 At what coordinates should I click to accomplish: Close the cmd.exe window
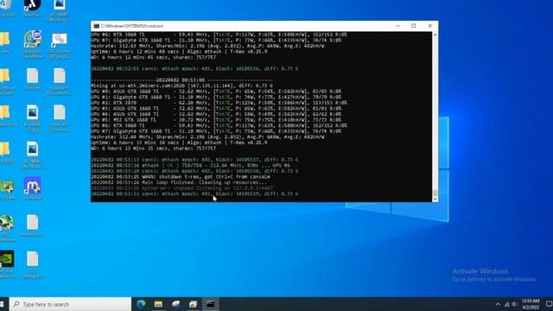pos(430,26)
